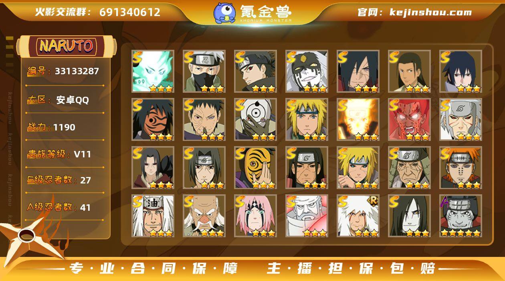
Task: Open the red-skinned Might Guy portrait
Action: point(409,120)
